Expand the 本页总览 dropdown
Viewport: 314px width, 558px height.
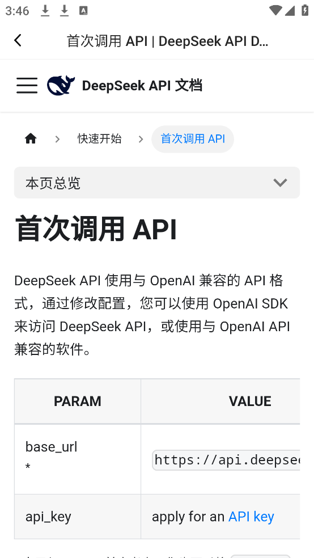[x=157, y=183]
